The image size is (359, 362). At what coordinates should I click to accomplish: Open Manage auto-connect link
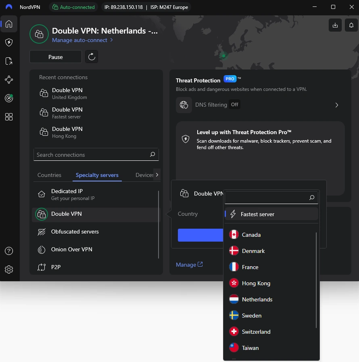[x=82, y=40]
